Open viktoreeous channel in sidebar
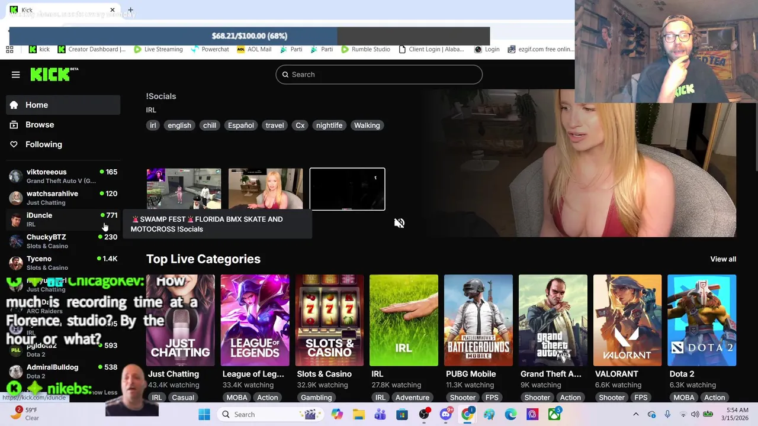758x426 pixels. click(63, 176)
